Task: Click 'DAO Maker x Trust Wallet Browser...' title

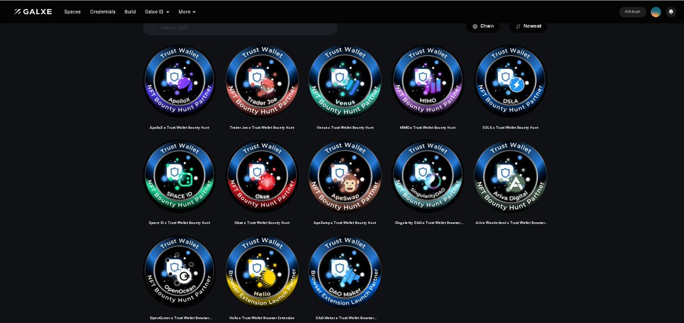Action: [346, 318]
